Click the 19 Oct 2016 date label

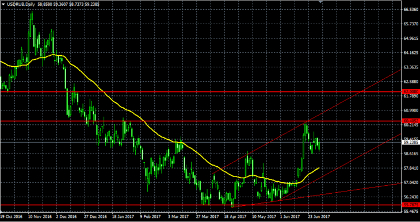point(12,216)
